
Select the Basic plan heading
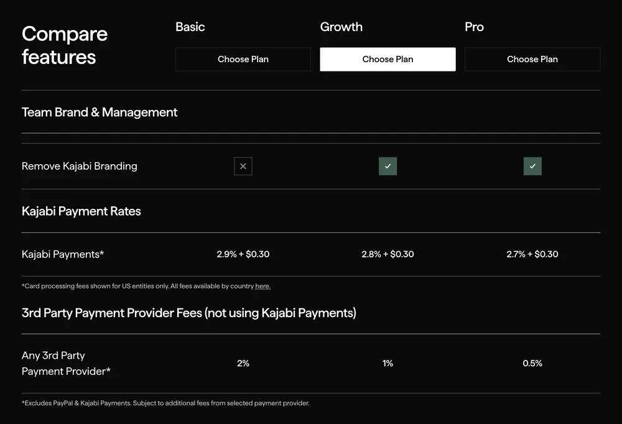(x=190, y=27)
